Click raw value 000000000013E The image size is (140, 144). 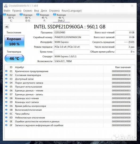pyautogui.click(x=121, y=75)
